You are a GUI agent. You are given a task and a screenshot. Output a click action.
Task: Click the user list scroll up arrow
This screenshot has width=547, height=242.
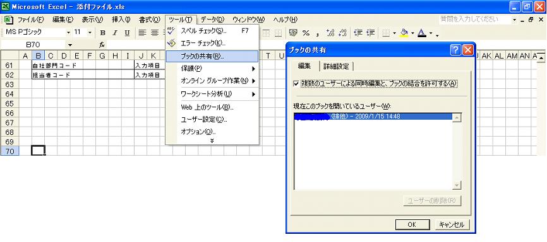pyautogui.click(x=456, y=118)
